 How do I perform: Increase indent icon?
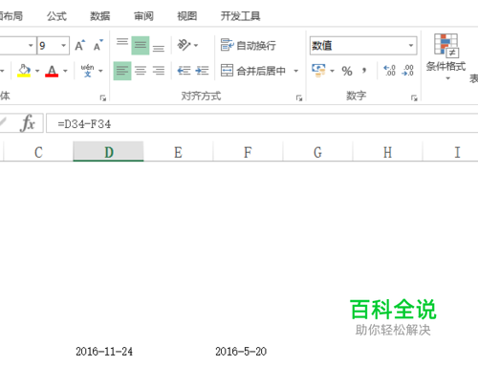click(202, 71)
